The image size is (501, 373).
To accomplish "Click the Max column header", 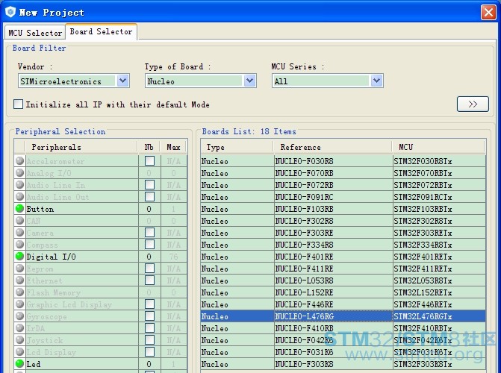I will click(x=173, y=147).
